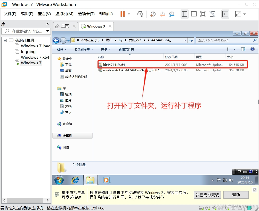Open the 帮助(H) menu

(106, 14)
